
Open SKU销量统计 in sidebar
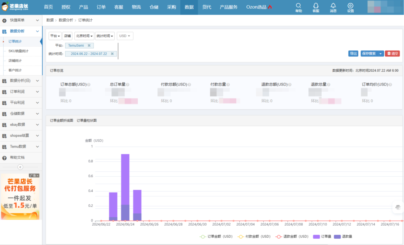point(19,51)
